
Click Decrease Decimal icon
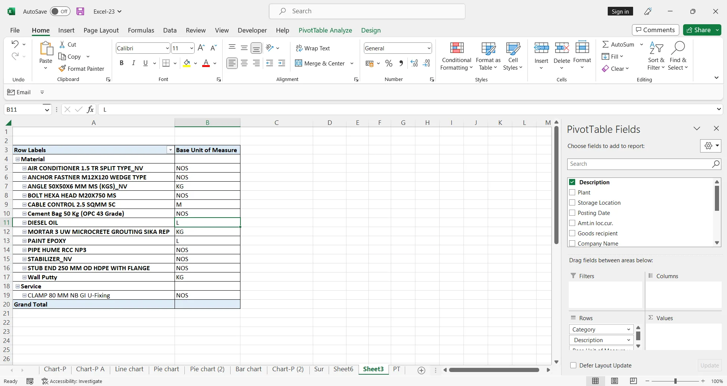pos(426,63)
